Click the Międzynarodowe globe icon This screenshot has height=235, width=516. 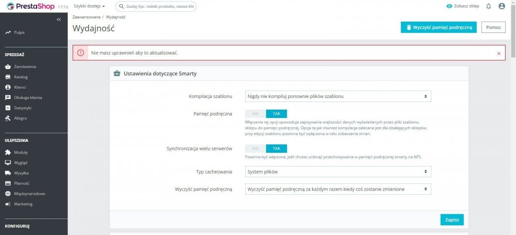8,194
